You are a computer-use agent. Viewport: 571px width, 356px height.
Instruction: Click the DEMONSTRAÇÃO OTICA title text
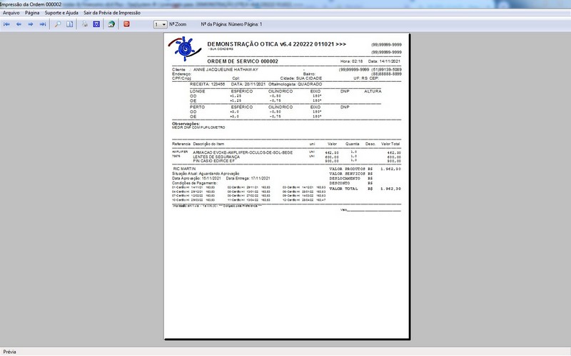[x=276, y=44]
